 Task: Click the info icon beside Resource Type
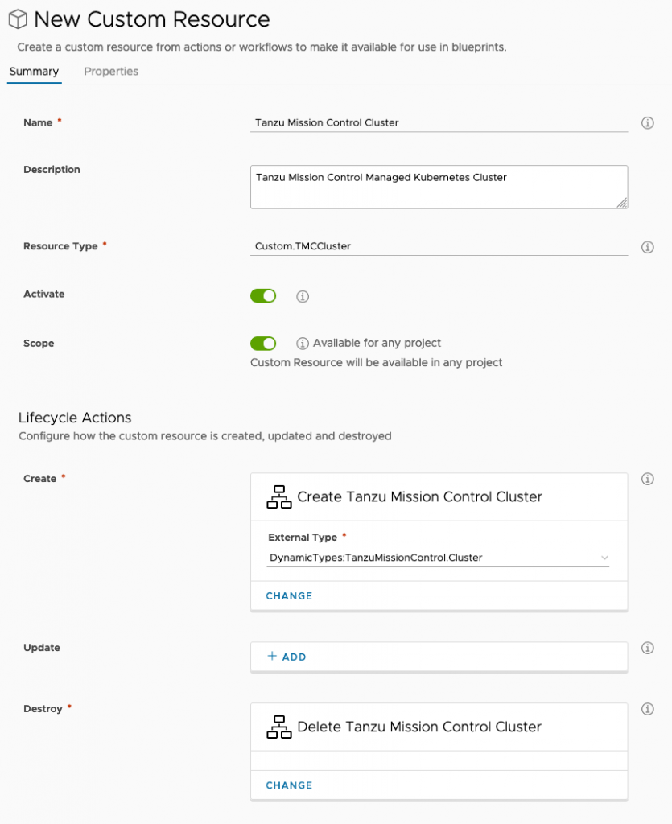647,247
